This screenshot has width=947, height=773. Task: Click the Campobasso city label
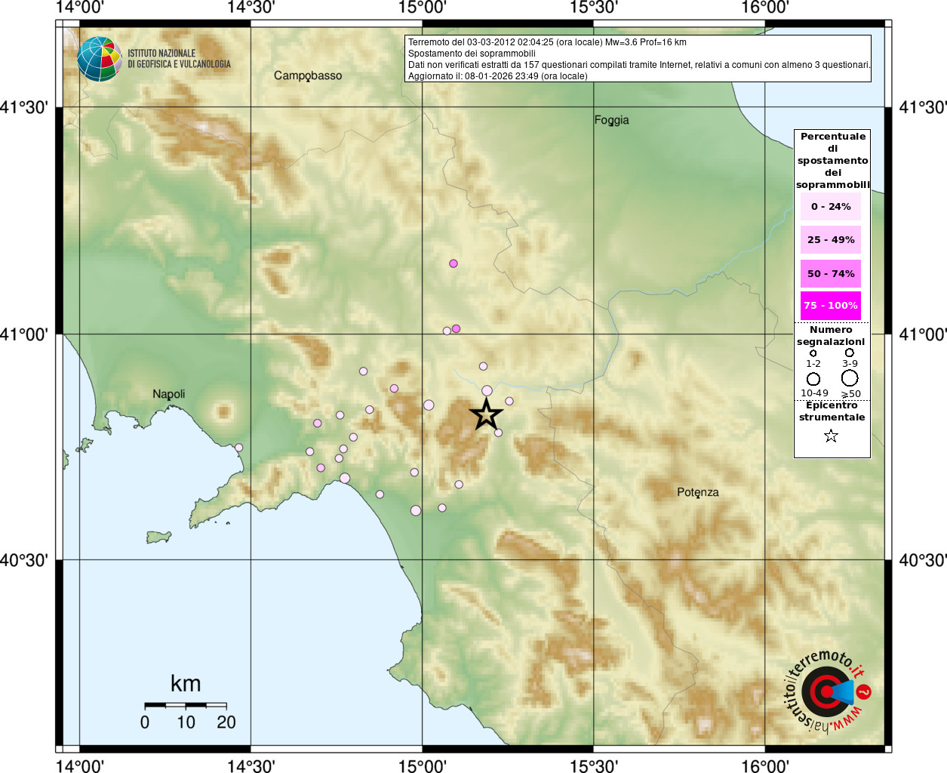point(308,75)
